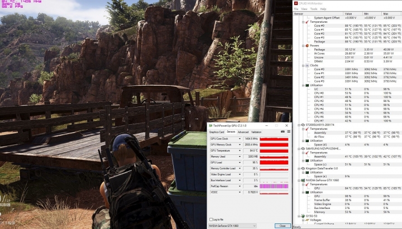Screen dimensions: 402x229
Task: Select the Core #0 temperature row
Action: (x=357, y=26)
